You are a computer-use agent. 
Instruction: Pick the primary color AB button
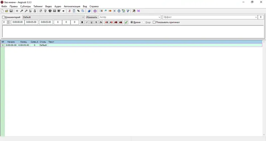click(106, 22)
